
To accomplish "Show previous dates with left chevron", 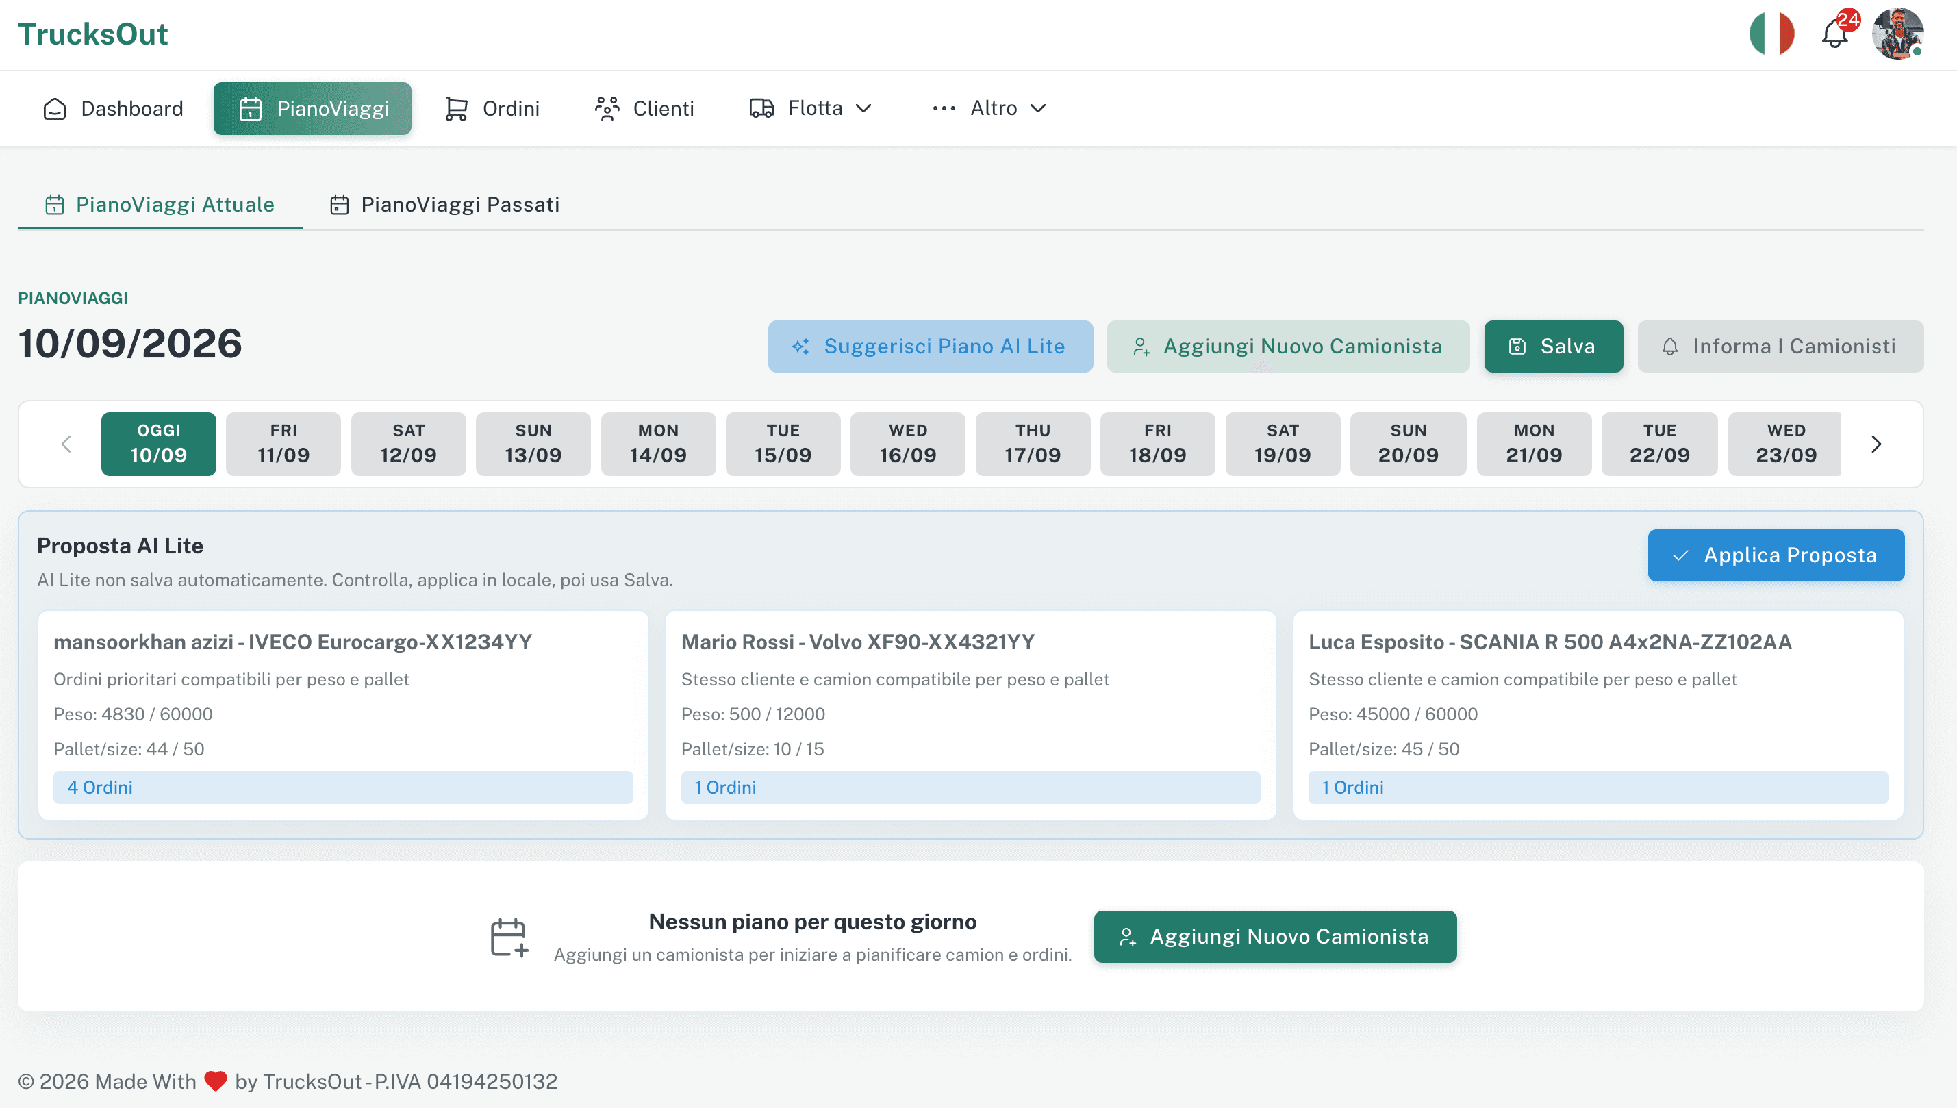I will [66, 444].
